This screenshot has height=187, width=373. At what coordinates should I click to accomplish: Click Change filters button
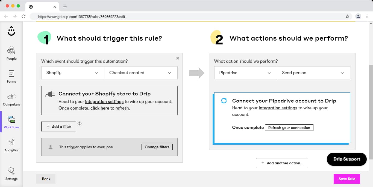pos(157,147)
